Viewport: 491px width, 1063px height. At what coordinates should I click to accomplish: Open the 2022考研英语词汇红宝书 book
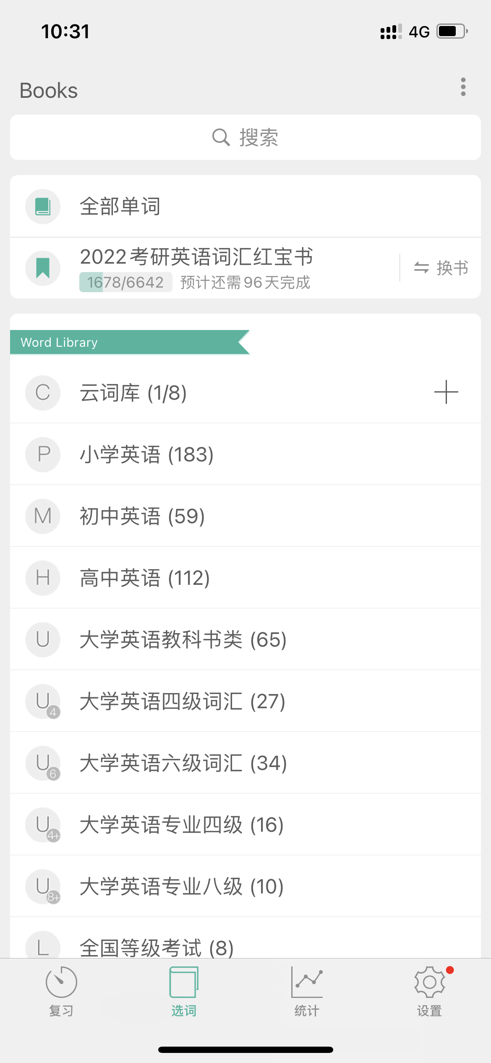click(196, 257)
